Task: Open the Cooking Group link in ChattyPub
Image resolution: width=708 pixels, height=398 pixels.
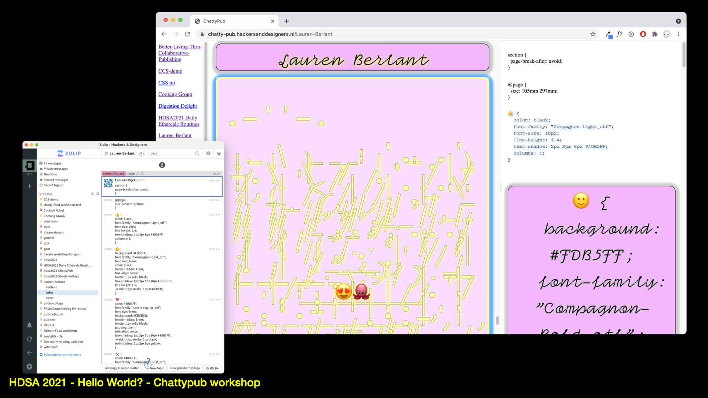Action: click(x=175, y=94)
